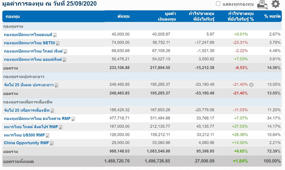285x170 pixels.
Task: Select the กองทุนรวม group heading
Action: (x=13, y=27)
